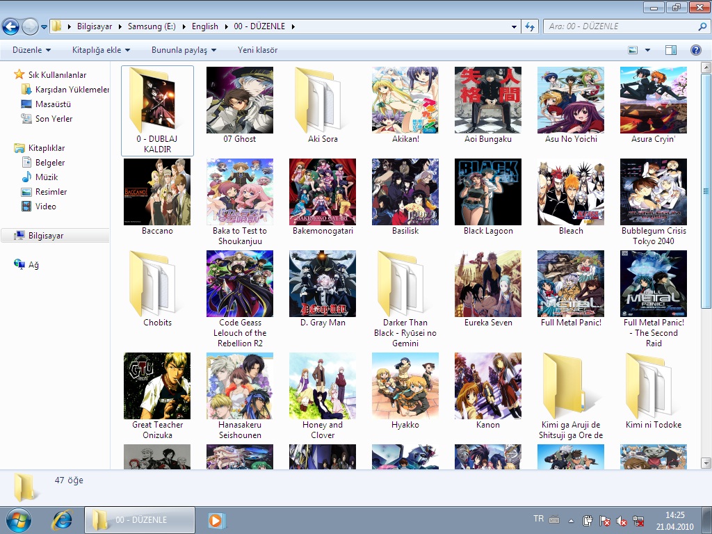The image size is (712, 534).
Task: Select Masaüstü in the navigation pane
Action: (53, 104)
